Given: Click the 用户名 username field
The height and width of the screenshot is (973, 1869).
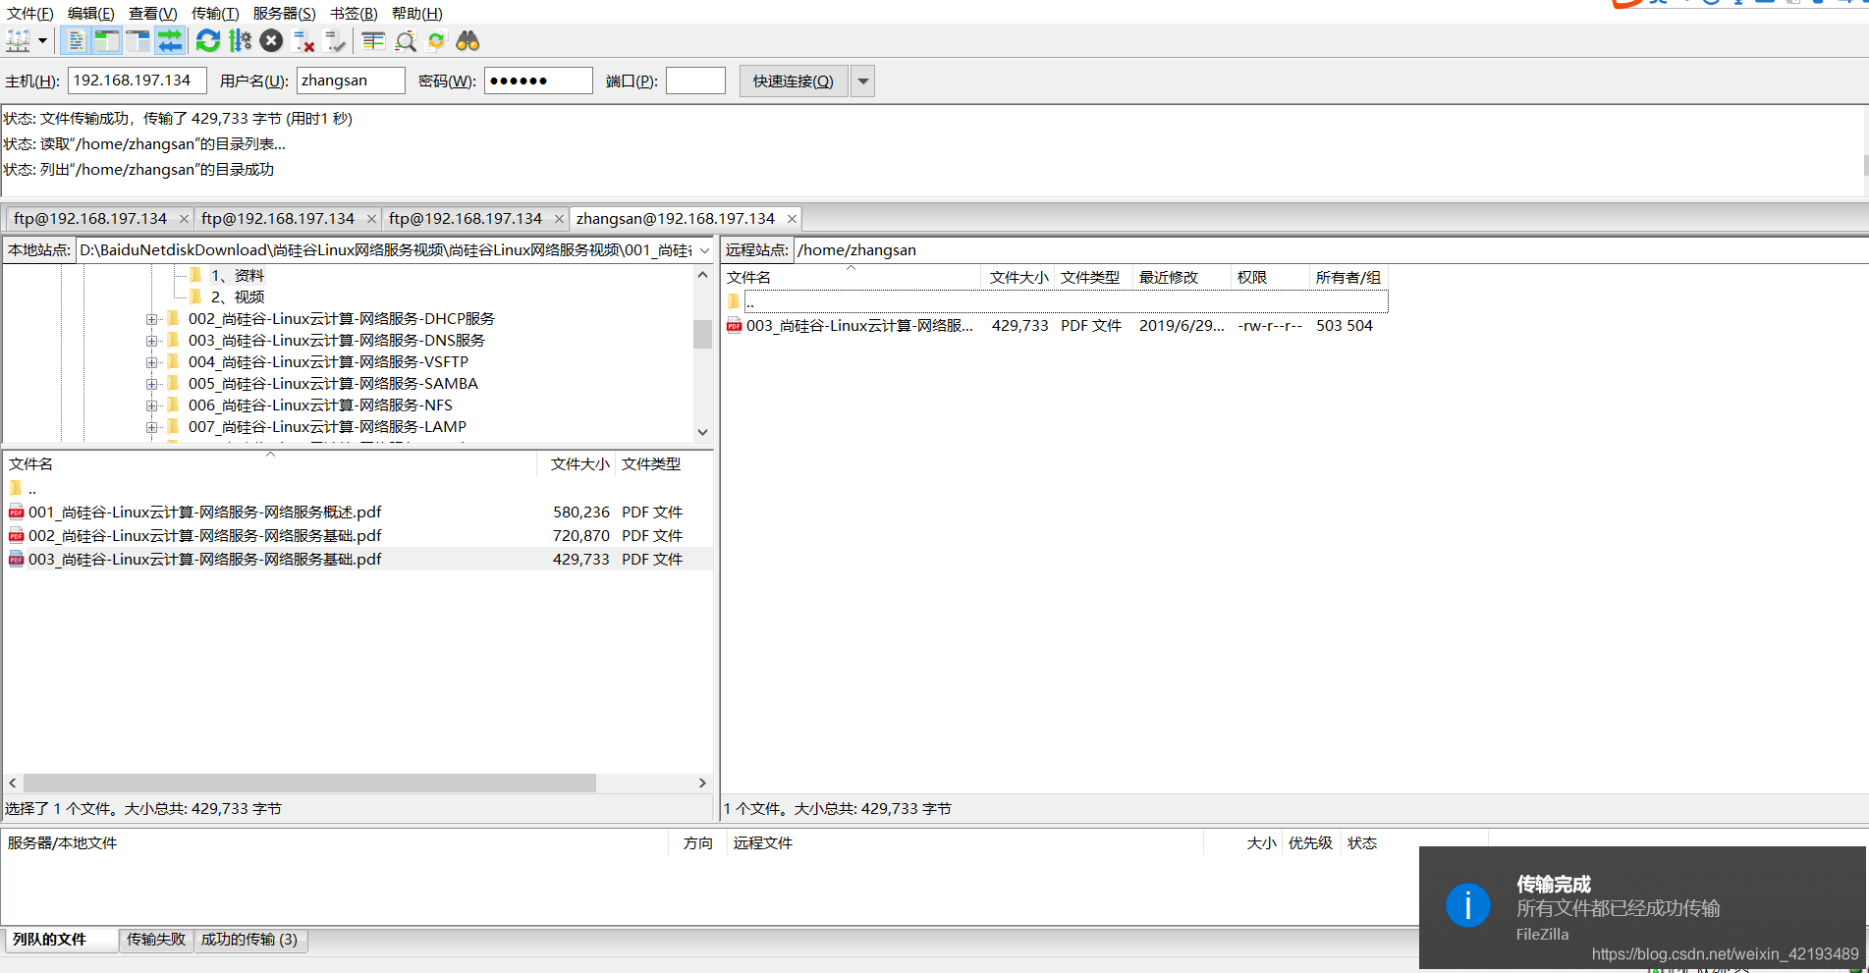Looking at the screenshot, I should 351,81.
